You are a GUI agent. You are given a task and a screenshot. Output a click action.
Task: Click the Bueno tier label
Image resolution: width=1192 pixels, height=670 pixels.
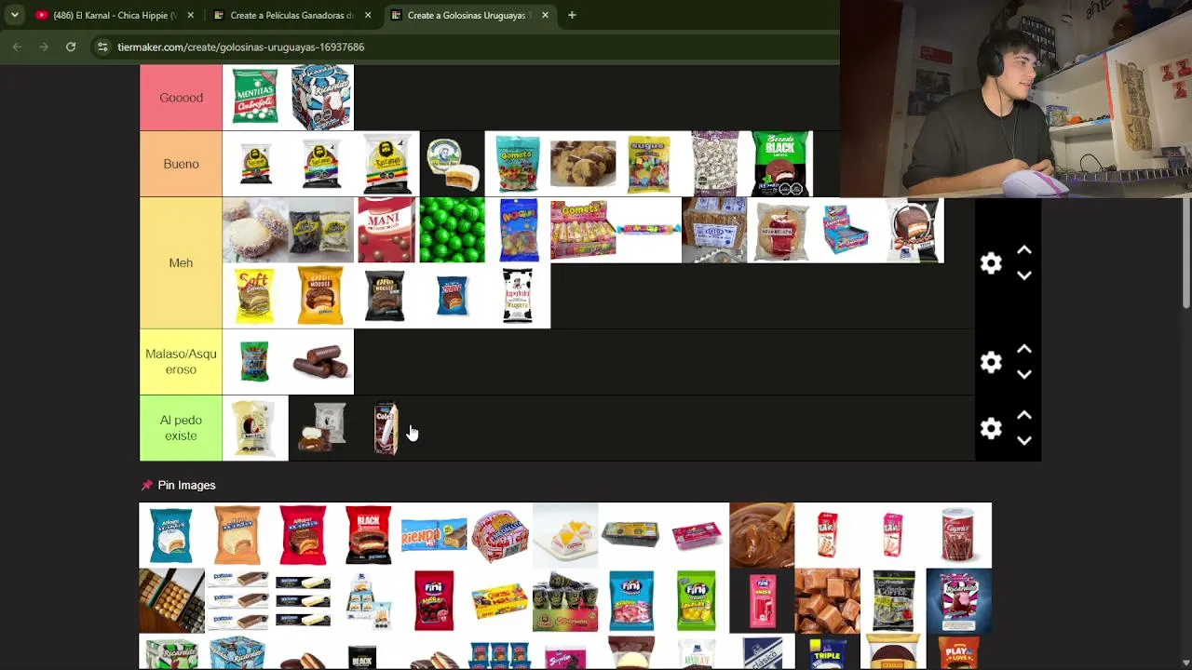click(181, 164)
